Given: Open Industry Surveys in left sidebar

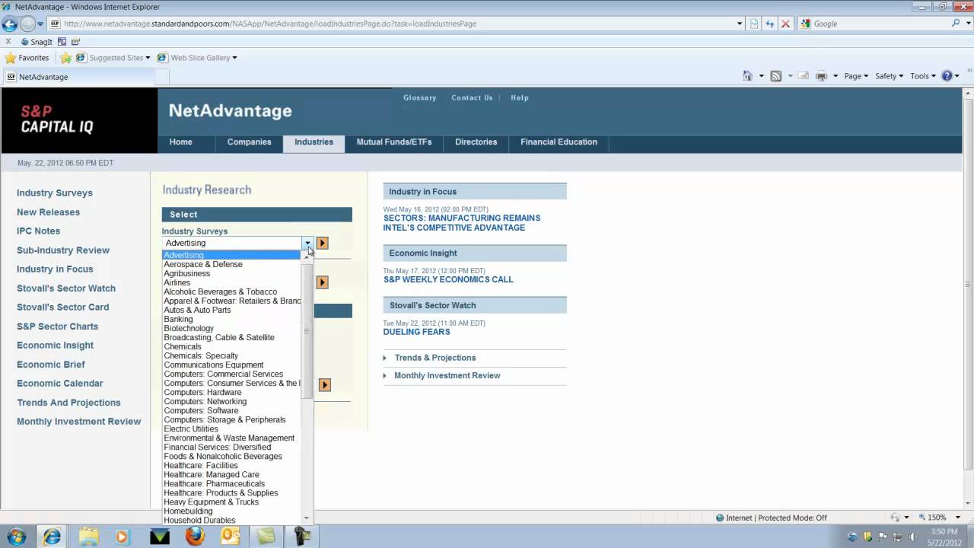Looking at the screenshot, I should pos(55,193).
